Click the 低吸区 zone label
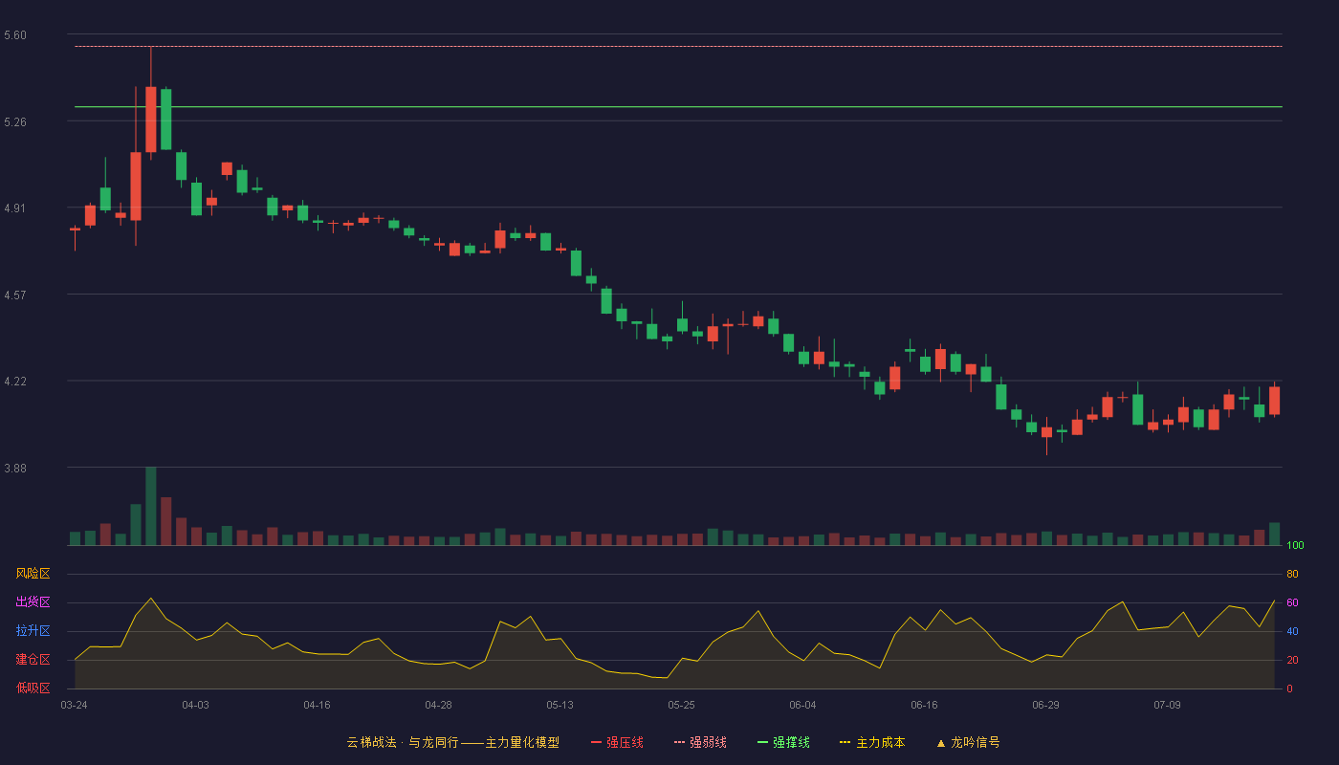 33,688
